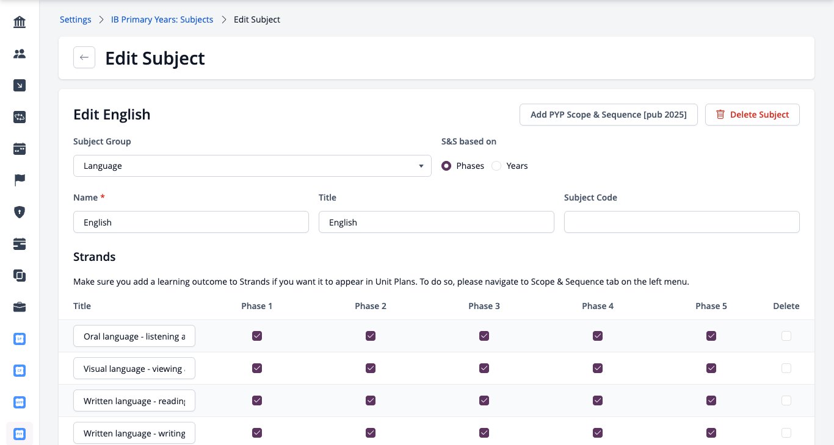834x445 pixels.
Task: Select the flag icon in the sidebar
Action: [20, 180]
